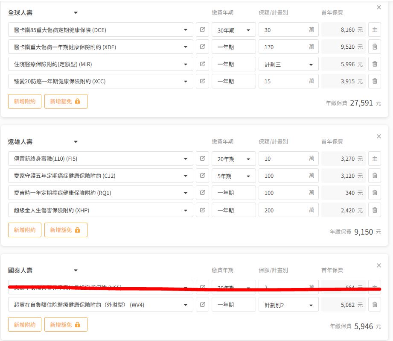Click 新增豁免 under 遠雄人壽
Viewport: 393px width, 341px height.
66,230
